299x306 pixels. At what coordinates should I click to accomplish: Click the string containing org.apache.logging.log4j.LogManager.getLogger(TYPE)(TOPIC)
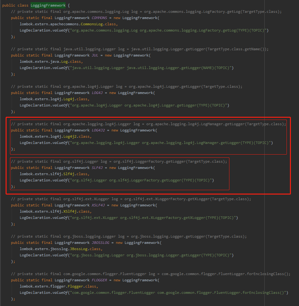170,143
